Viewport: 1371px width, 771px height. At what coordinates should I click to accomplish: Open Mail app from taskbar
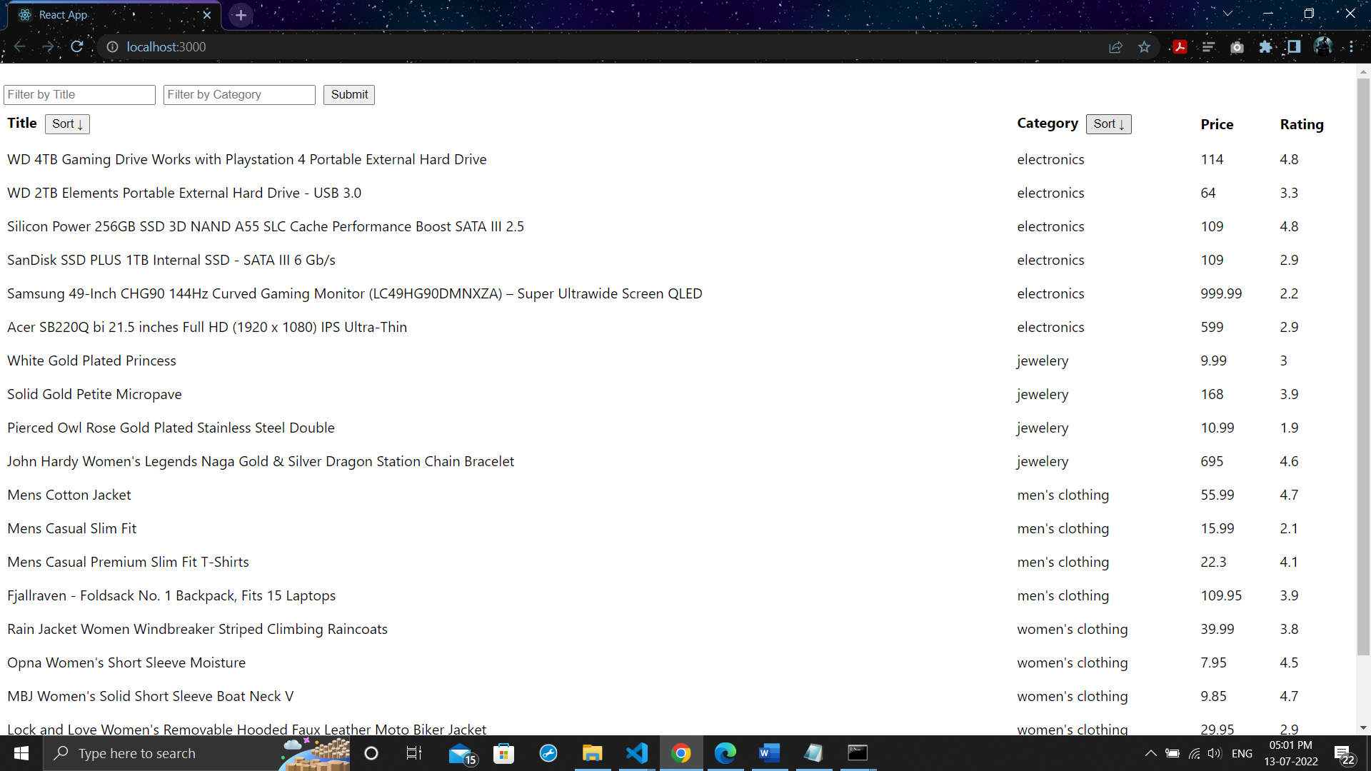click(462, 753)
